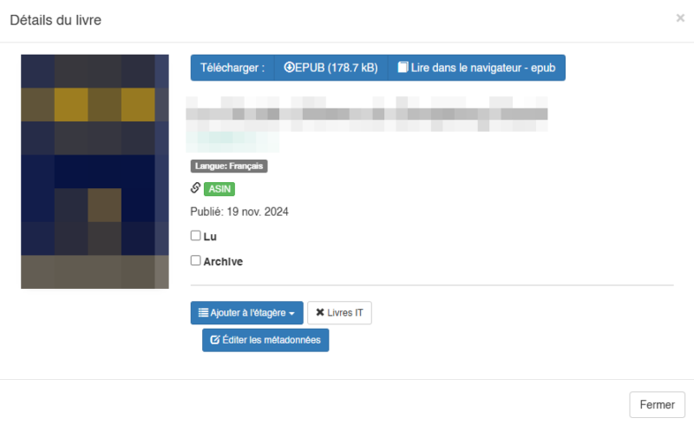Screen dimensions: 694x425
Task: Click the 'Télécharger :' label
Action: click(232, 68)
